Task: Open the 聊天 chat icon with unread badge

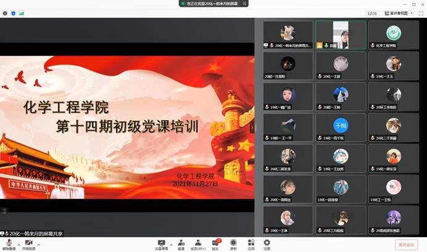Action: coord(215,243)
